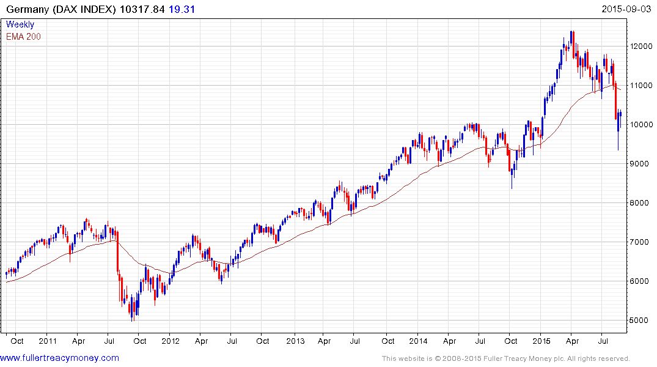657x367 pixels.
Task: Click the 'EMA 200' indicator label
Action: (x=23, y=37)
